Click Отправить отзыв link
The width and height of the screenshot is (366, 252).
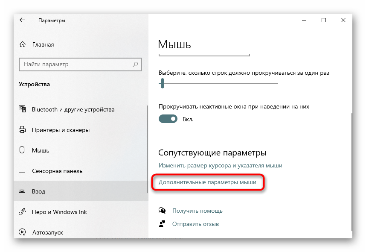195,224
